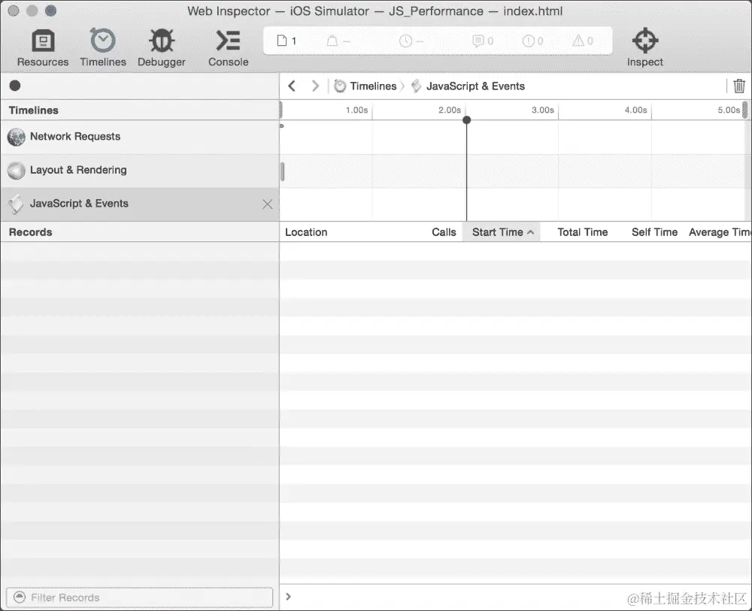752x611 pixels.
Task: Open Timelines from the breadcrumb bar
Action: [371, 86]
